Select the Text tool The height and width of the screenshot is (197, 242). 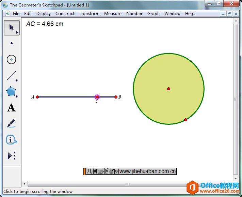[x=11, y=108]
